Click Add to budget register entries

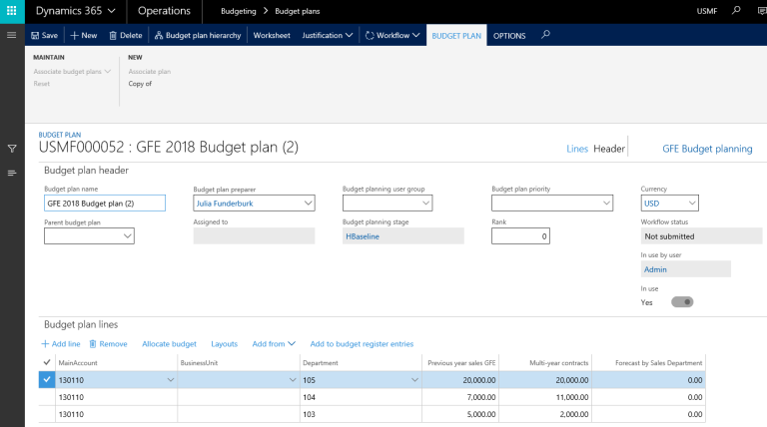[x=362, y=343]
